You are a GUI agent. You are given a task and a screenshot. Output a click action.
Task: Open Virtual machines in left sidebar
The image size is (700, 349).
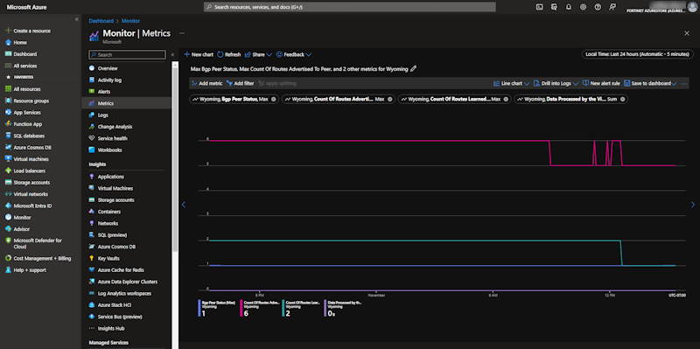pos(31,159)
